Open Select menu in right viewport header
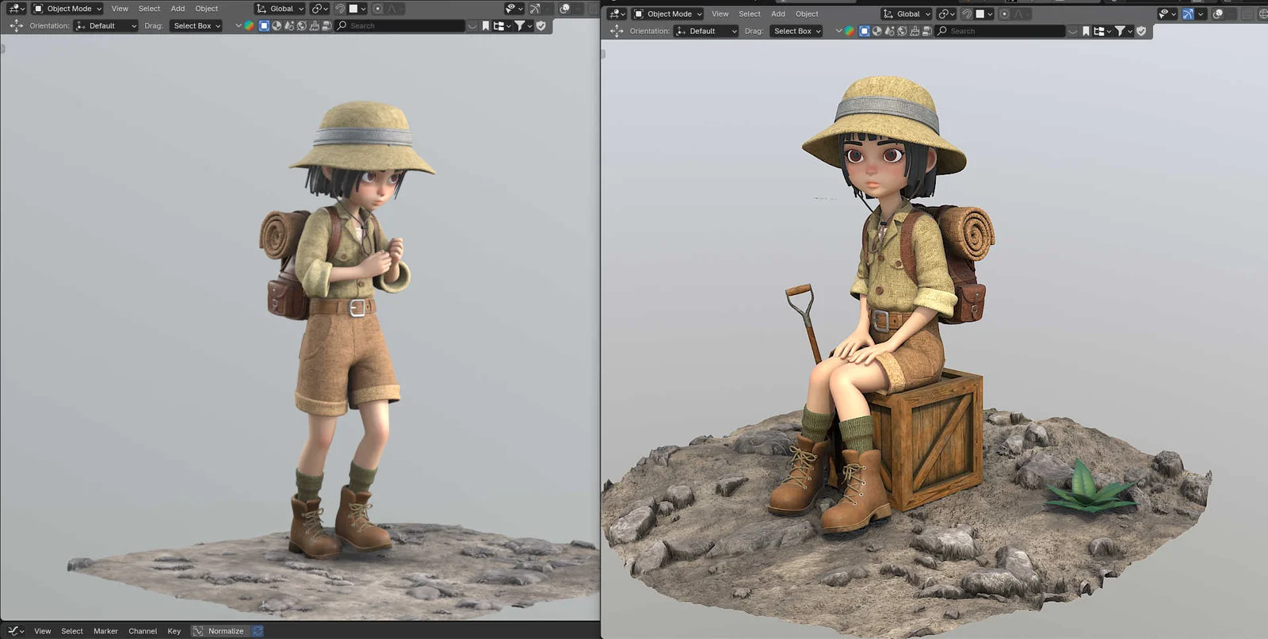This screenshot has height=639, width=1268. click(x=749, y=13)
